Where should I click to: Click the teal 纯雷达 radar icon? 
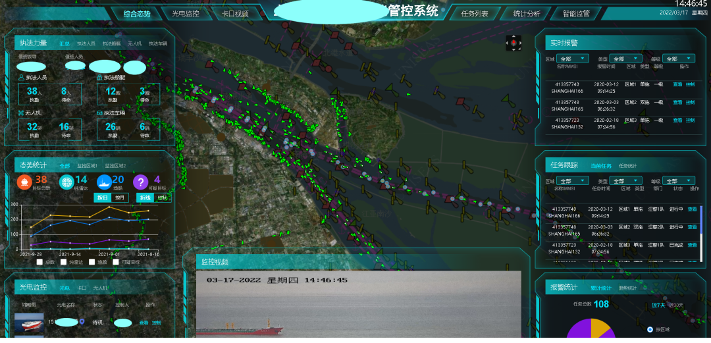click(66, 182)
